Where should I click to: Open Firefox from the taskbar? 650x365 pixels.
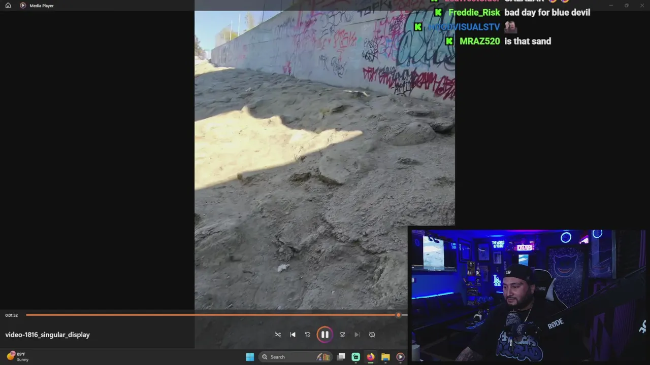tap(371, 357)
